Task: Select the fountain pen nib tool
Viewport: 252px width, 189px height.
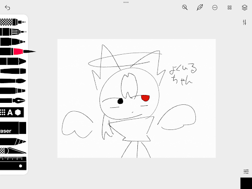Action: coord(13,100)
